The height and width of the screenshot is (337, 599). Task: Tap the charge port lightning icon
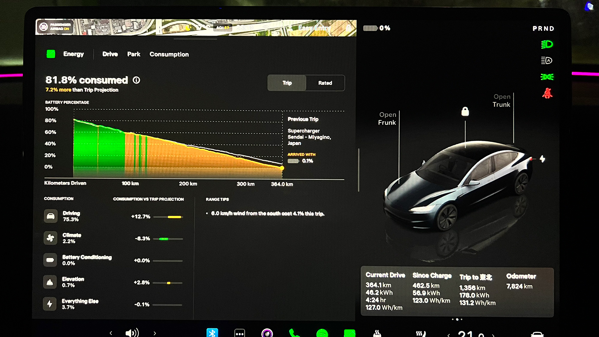(542, 159)
